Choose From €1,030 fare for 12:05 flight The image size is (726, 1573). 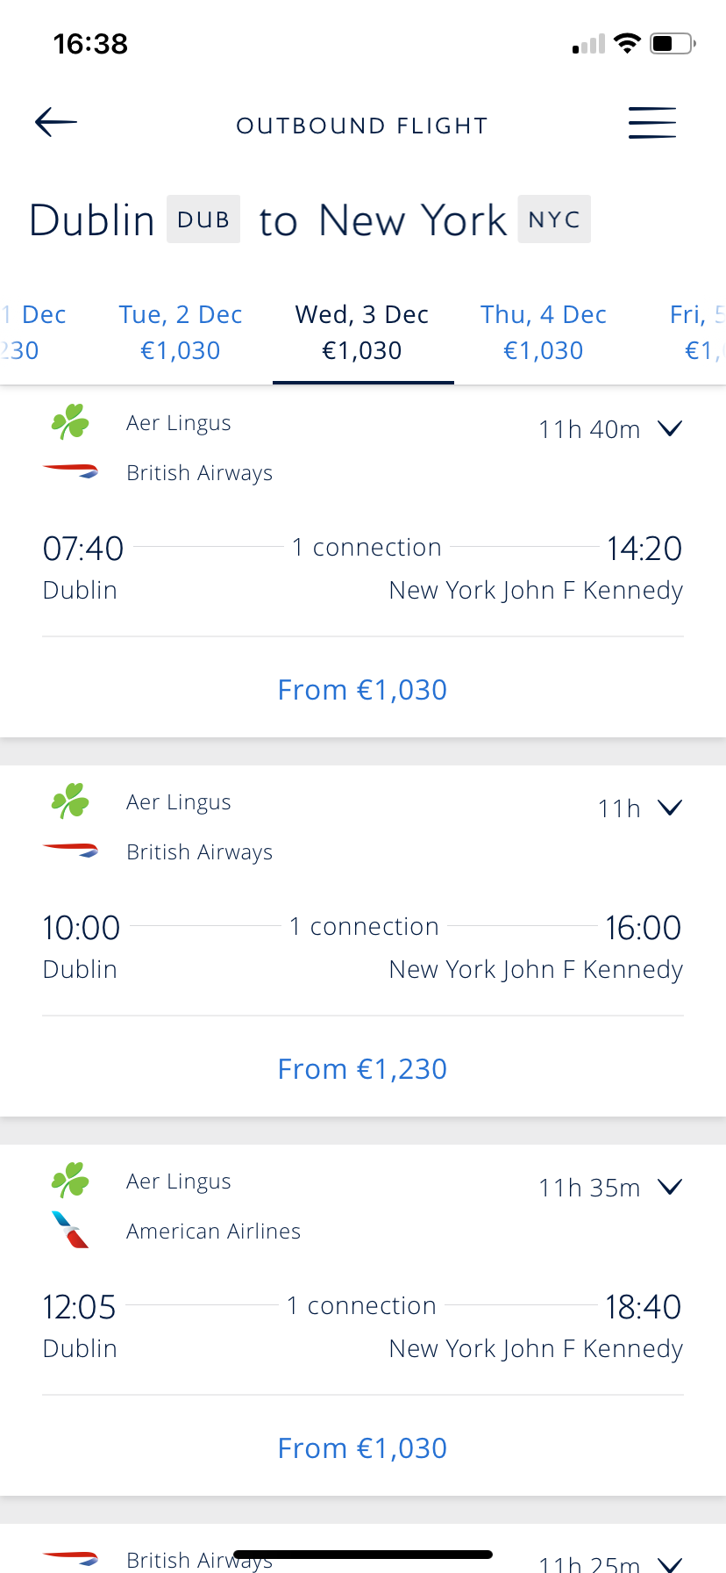point(362,1447)
